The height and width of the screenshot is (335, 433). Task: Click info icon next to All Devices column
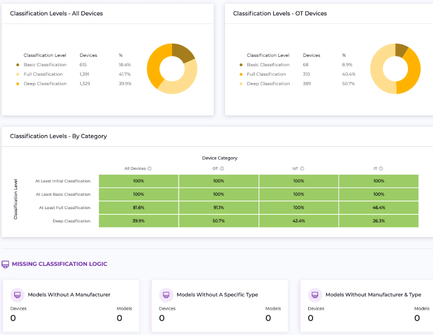click(150, 168)
